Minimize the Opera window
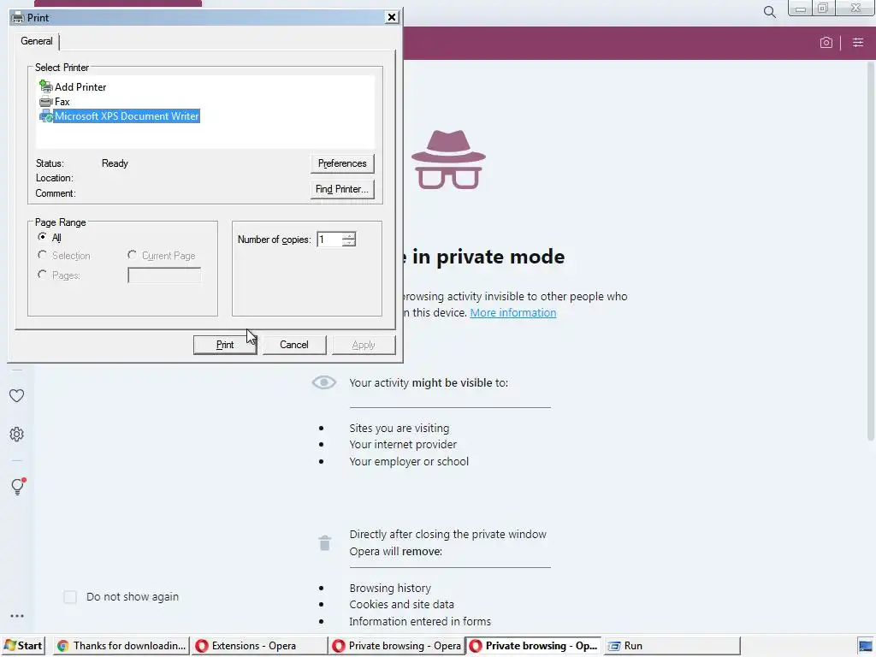This screenshot has height=657, width=876. point(800,9)
